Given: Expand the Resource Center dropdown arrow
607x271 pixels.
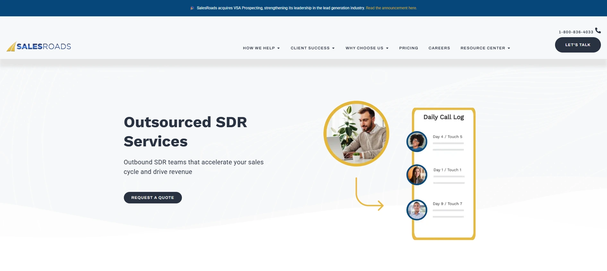Looking at the screenshot, I should pyautogui.click(x=509, y=48).
